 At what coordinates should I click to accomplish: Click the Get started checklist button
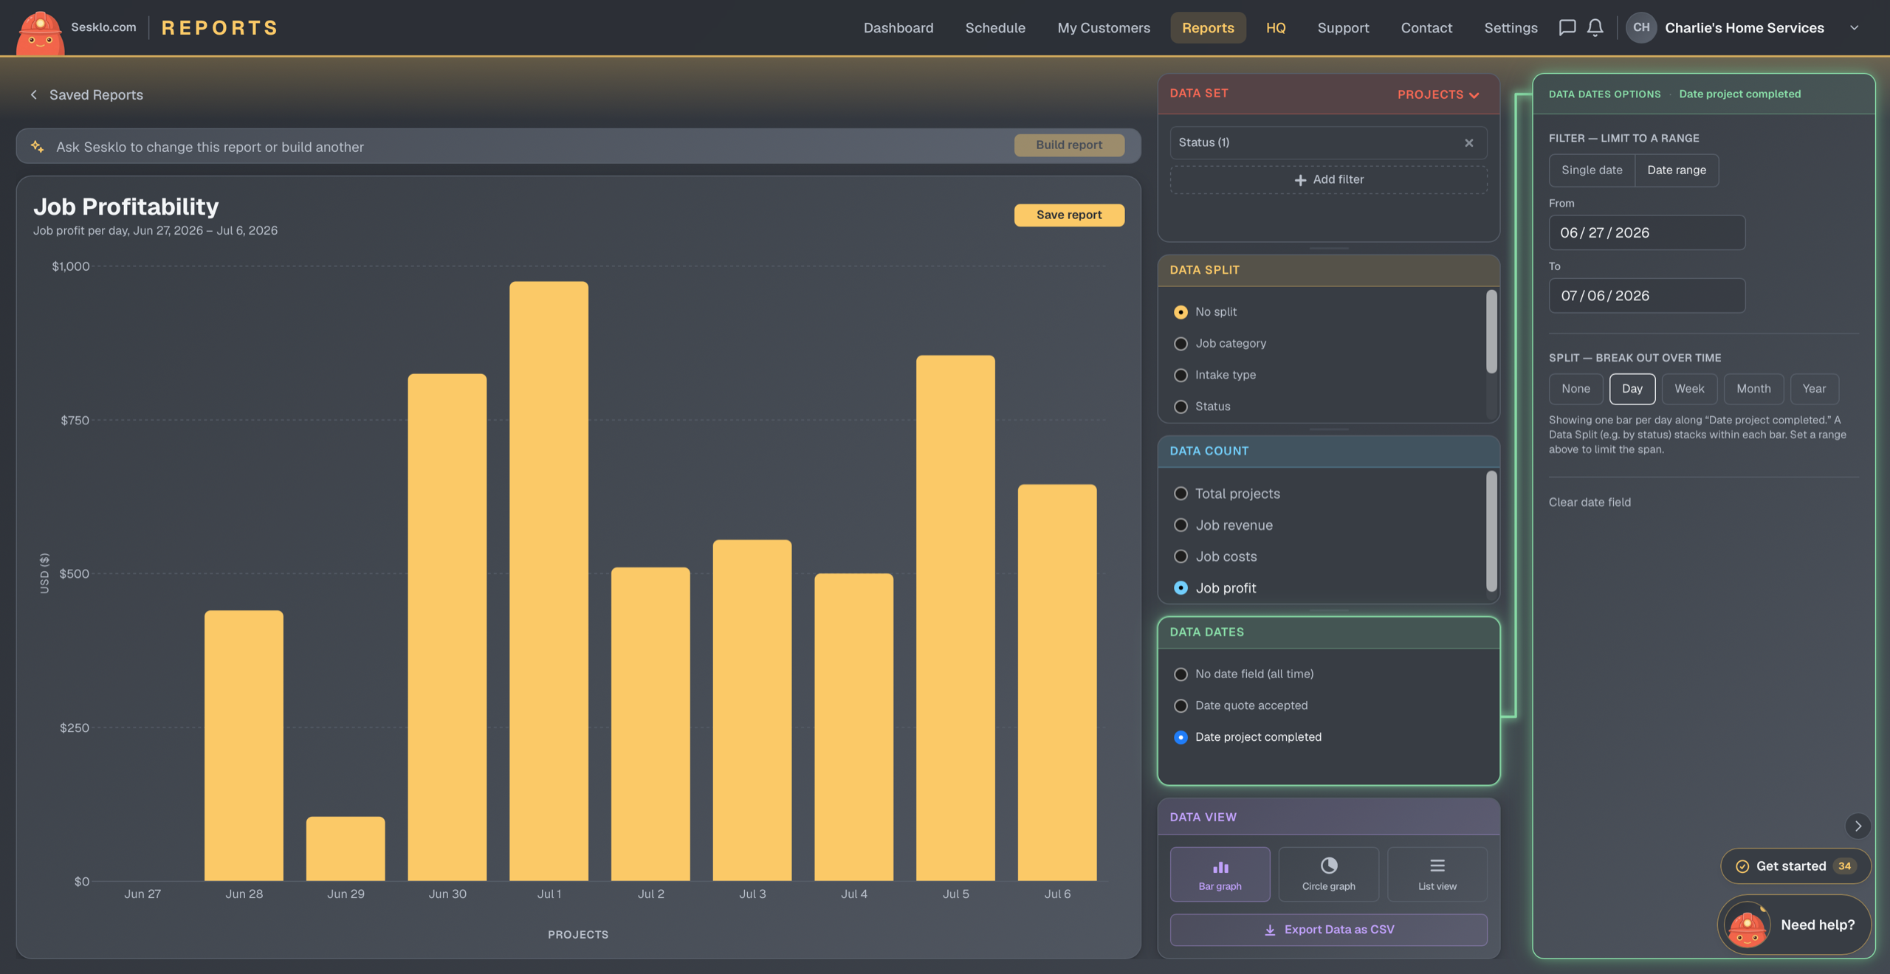[x=1795, y=866]
